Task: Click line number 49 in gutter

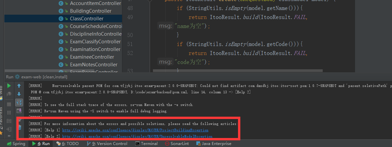Action: [x=130, y=17]
